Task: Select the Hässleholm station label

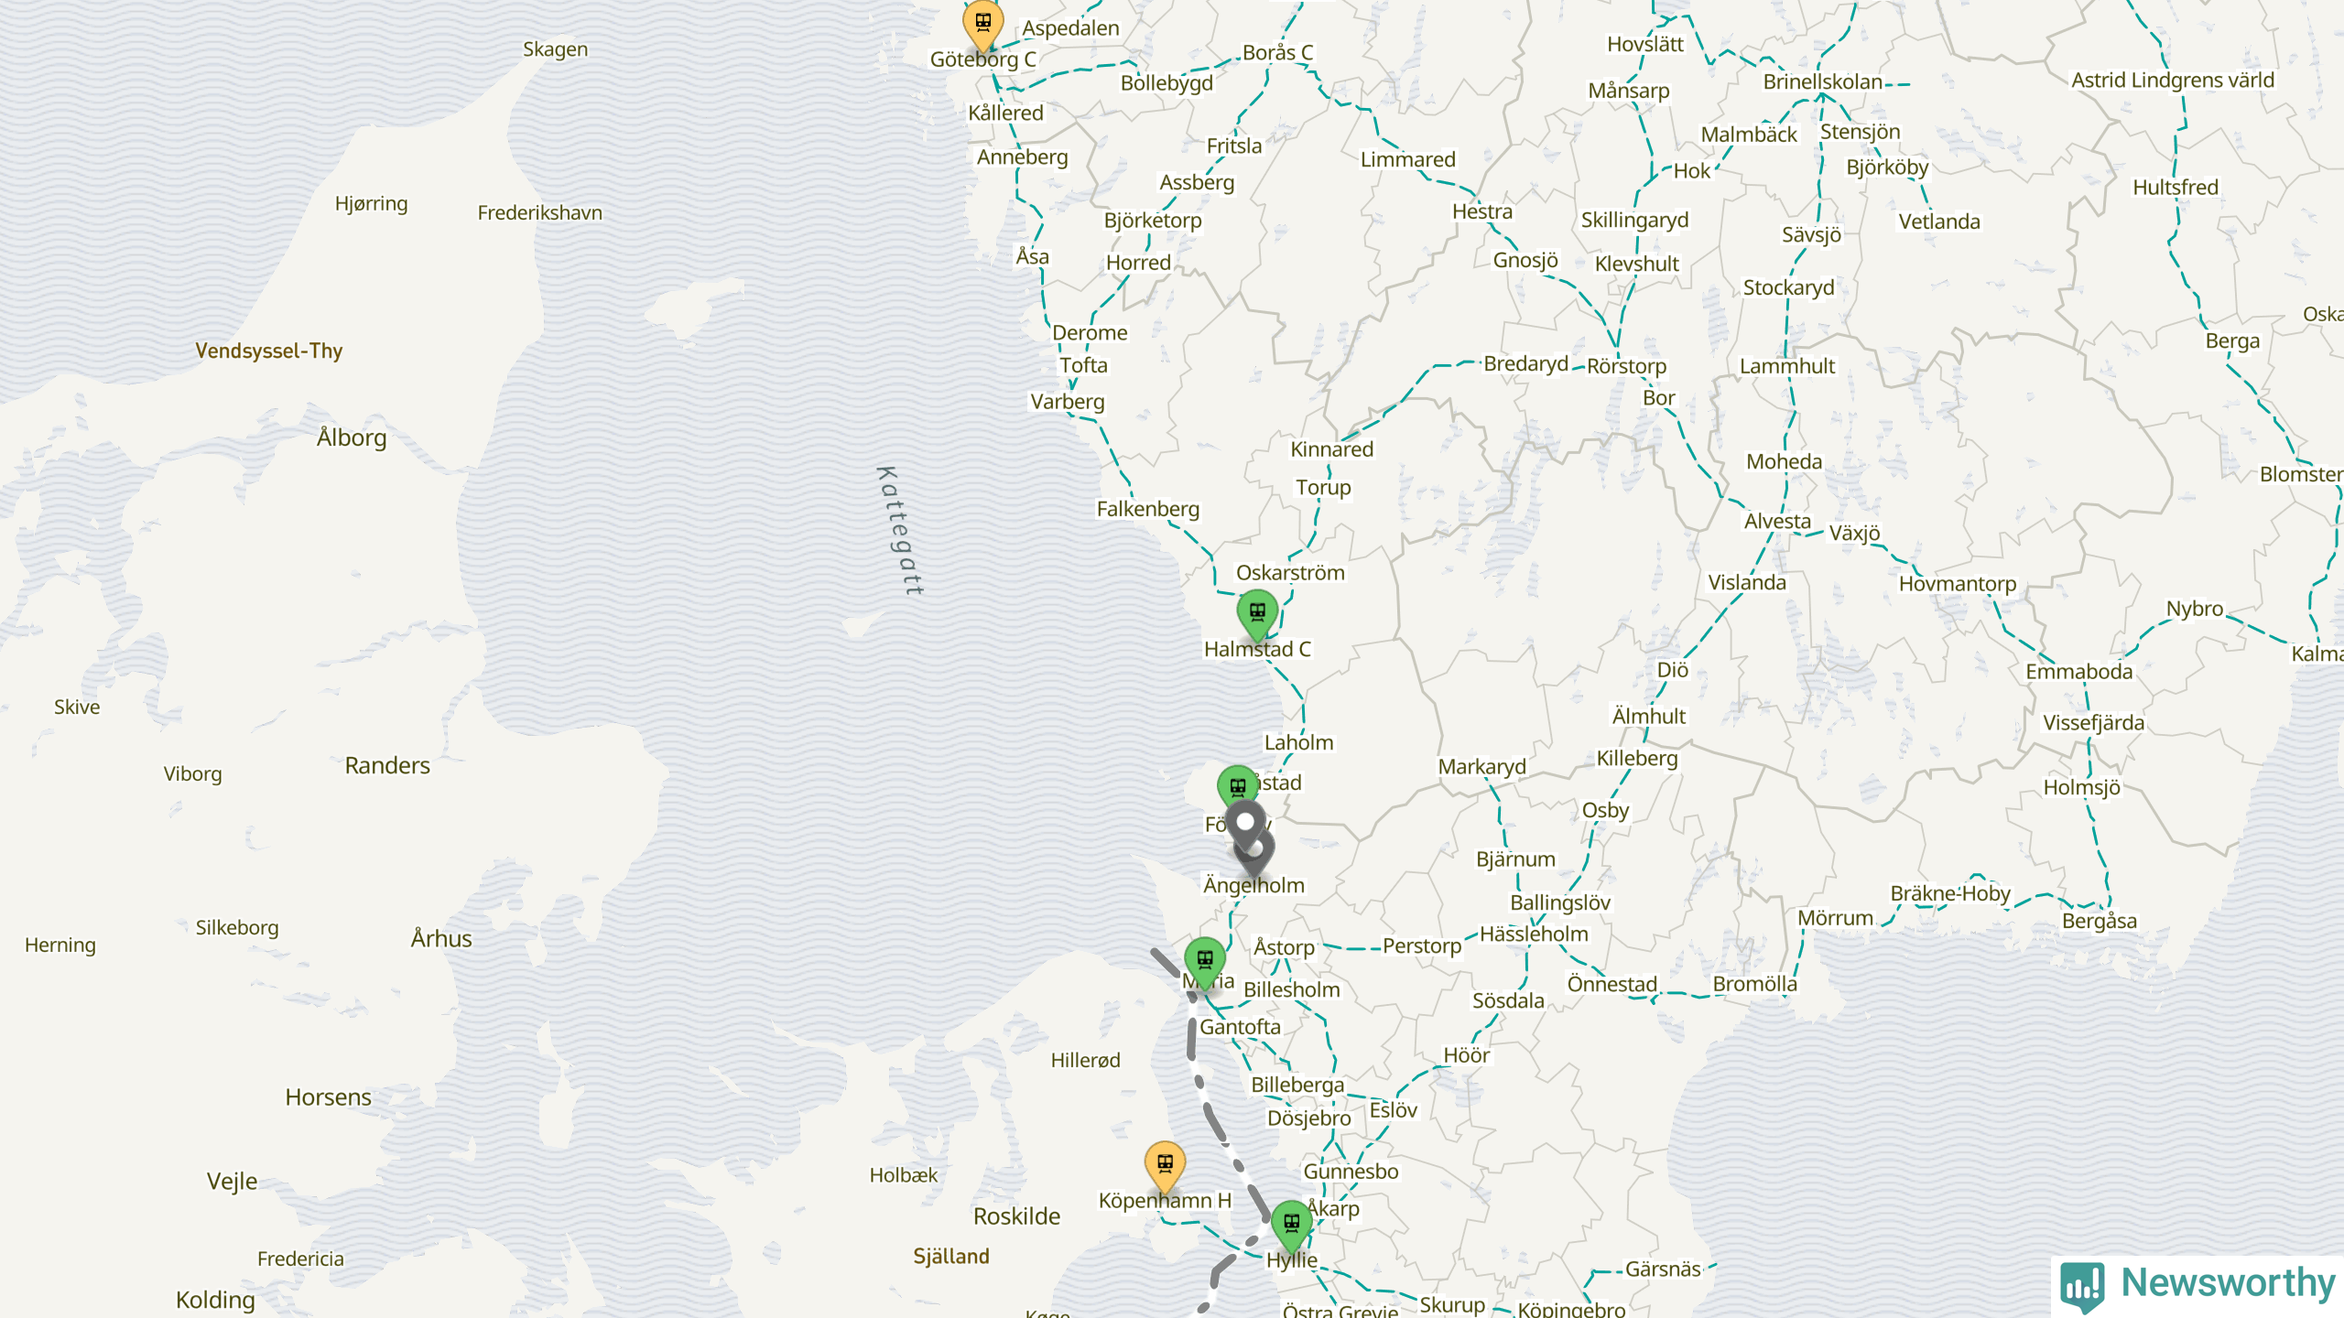Action: click(x=1534, y=934)
